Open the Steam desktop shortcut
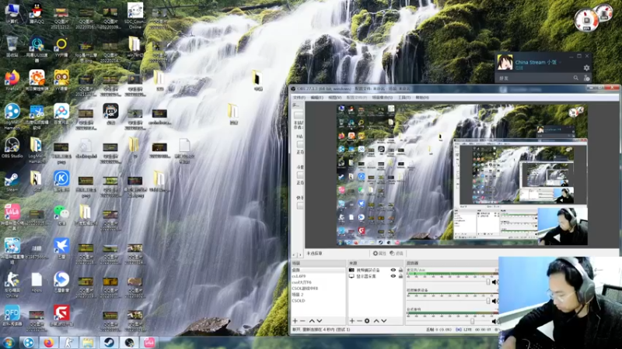 (x=12, y=182)
